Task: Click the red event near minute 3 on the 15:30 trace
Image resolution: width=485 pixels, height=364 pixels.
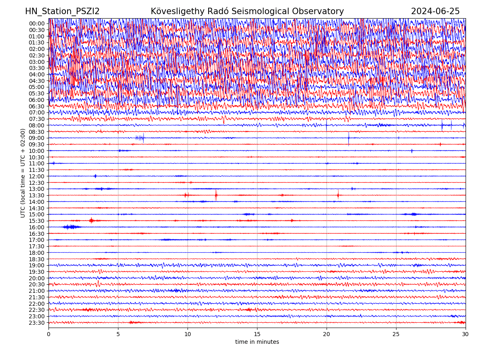Action: tap(91, 220)
